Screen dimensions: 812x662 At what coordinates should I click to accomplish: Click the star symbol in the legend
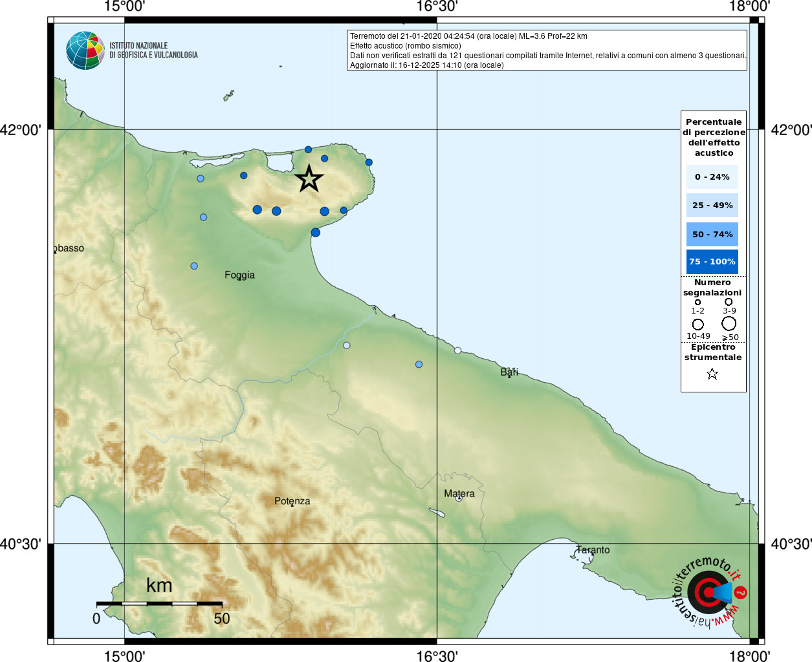[x=712, y=374]
